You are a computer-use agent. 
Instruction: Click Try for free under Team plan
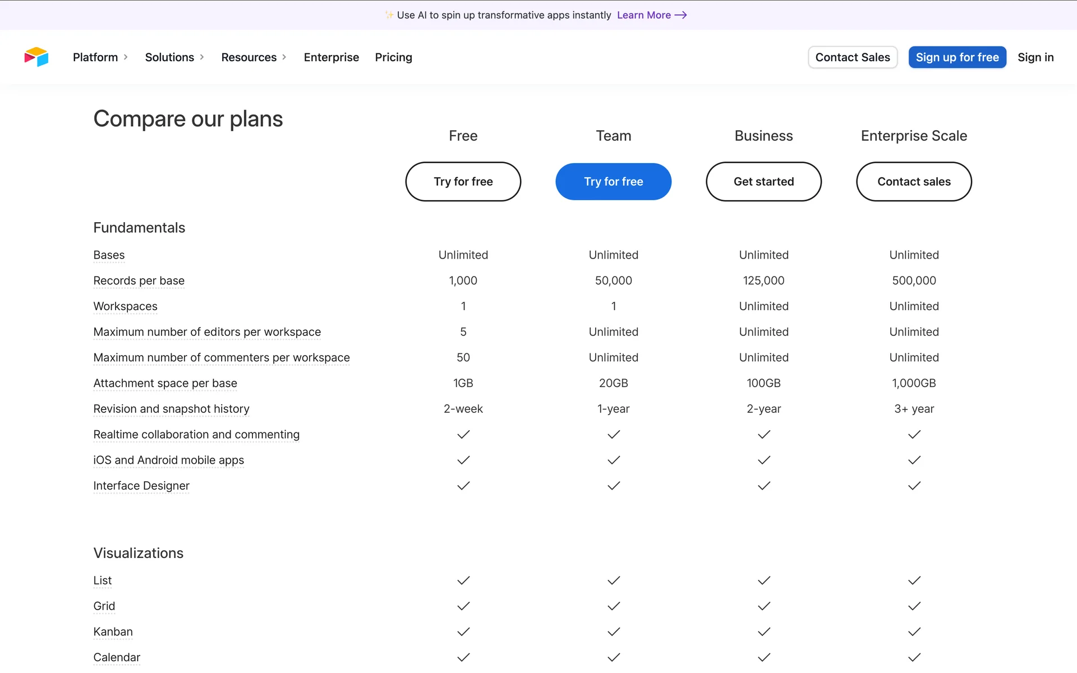pos(613,182)
